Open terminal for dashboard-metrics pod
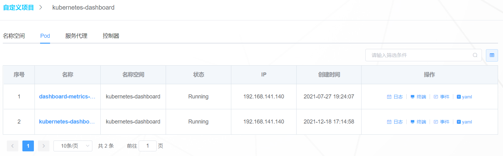Viewport: 503px width, 156px height. coord(418,97)
